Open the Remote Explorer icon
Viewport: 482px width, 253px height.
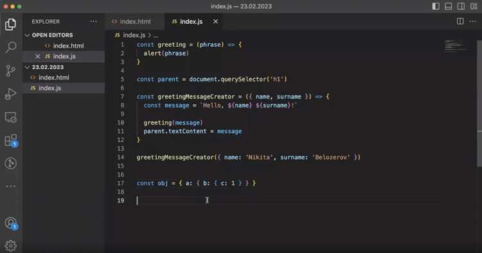11,117
